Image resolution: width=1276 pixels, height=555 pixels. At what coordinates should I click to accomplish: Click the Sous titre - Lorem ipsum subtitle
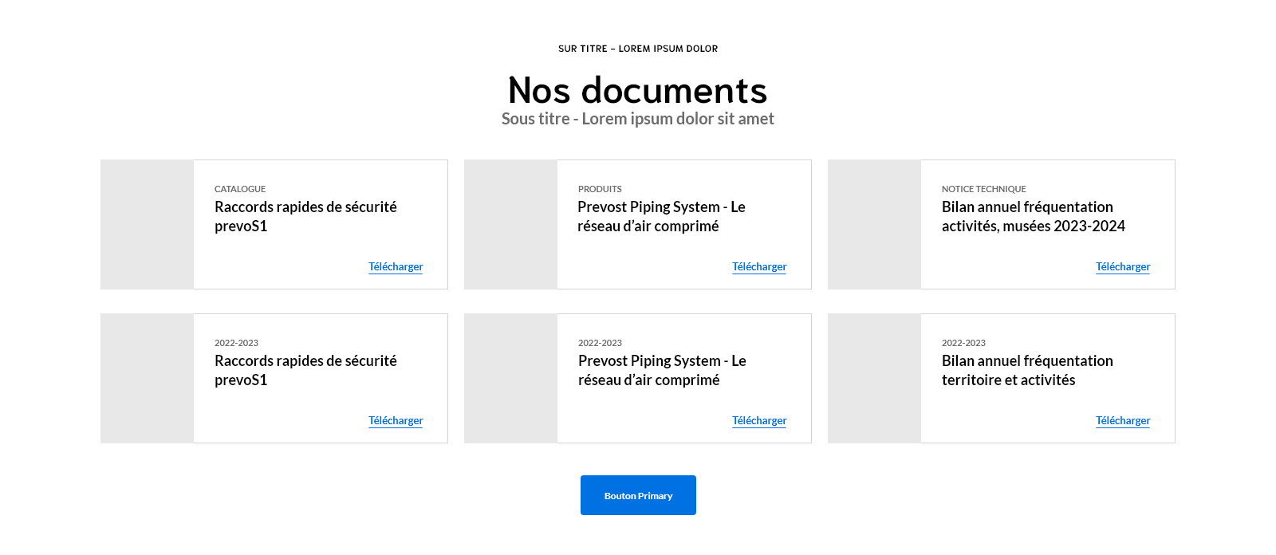(638, 119)
